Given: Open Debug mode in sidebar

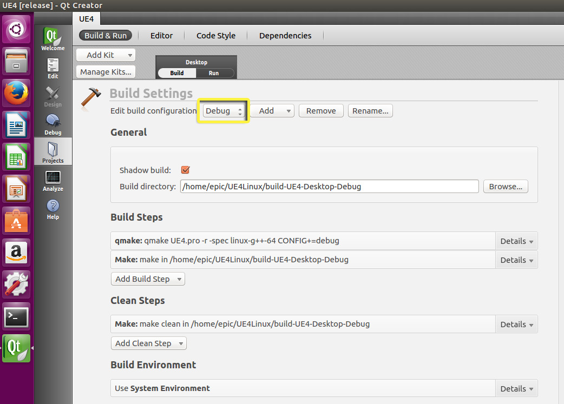Looking at the screenshot, I should (x=53, y=124).
